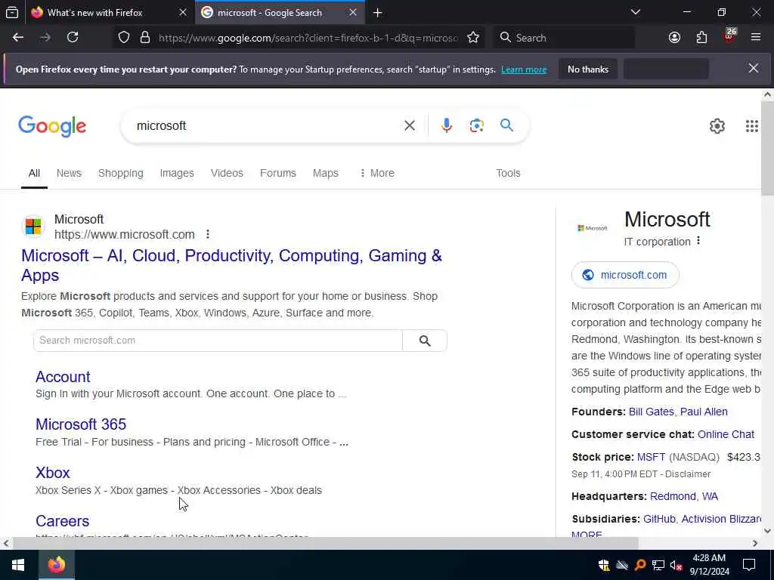
Task: Open the Account sitelink
Action: click(x=63, y=377)
